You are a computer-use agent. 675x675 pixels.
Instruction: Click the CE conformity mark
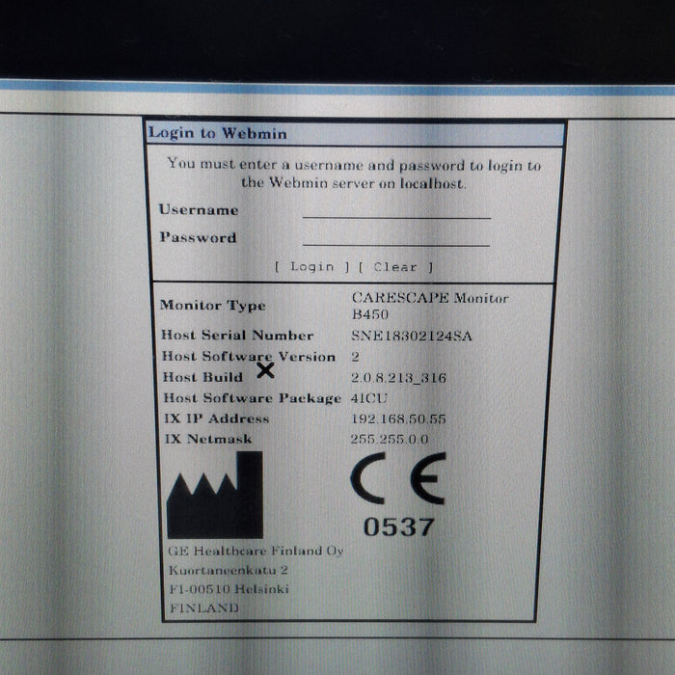coord(397,479)
